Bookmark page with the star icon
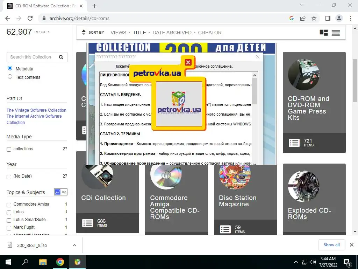358x269 pixels. [x=314, y=18]
